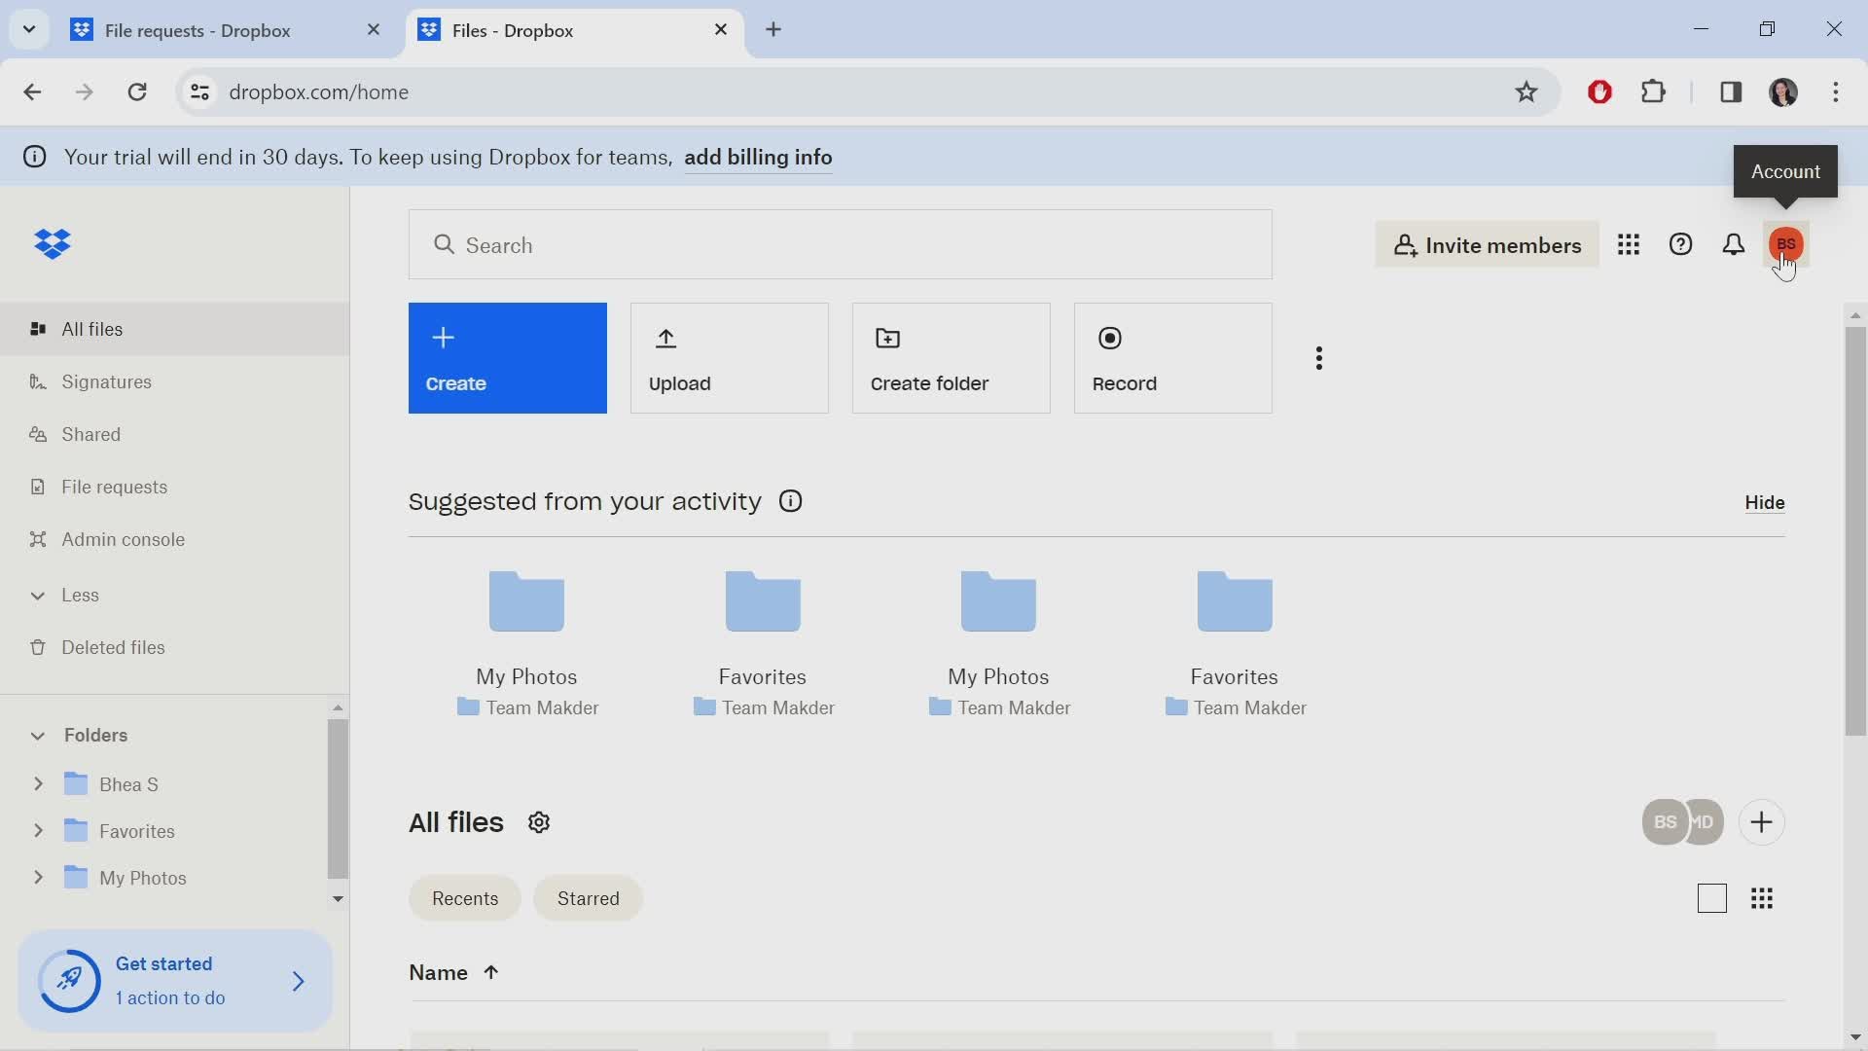Click the main page vertical scrollbar
The image size is (1868, 1051).
pyautogui.click(x=1854, y=531)
